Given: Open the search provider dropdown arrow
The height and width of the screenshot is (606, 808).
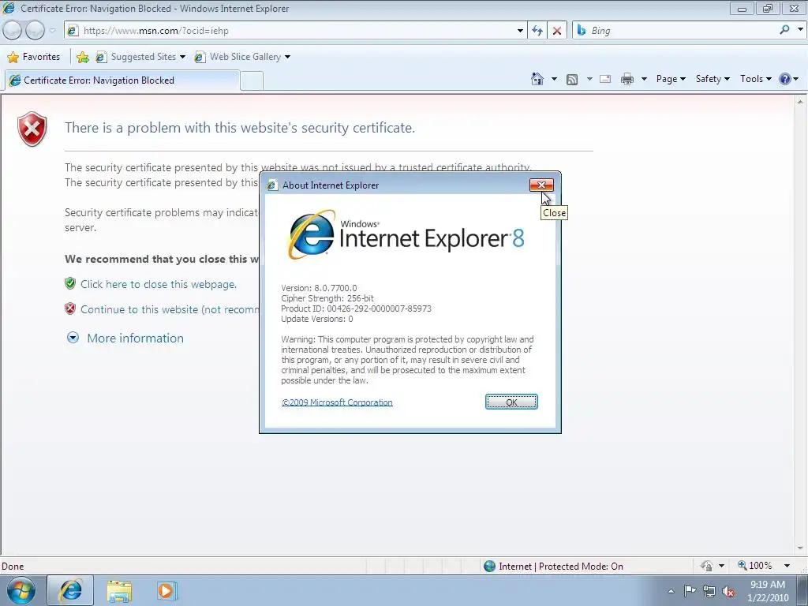Looking at the screenshot, I should click(x=800, y=30).
